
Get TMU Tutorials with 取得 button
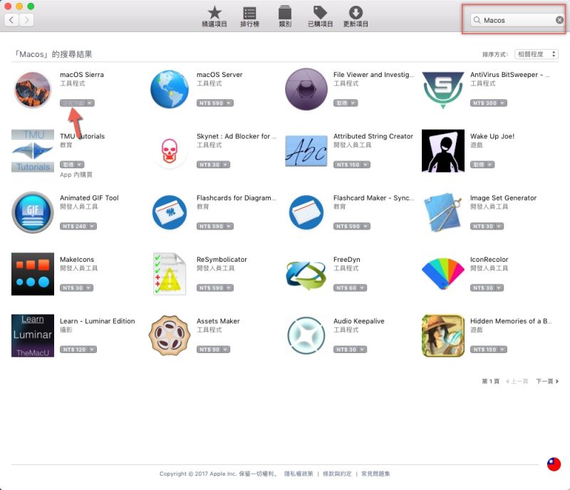pos(68,165)
